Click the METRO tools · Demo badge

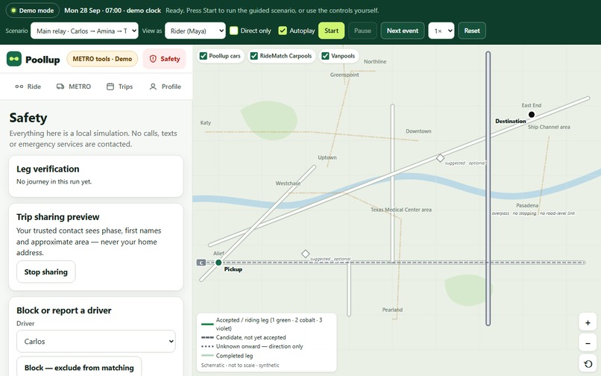point(102,59)
